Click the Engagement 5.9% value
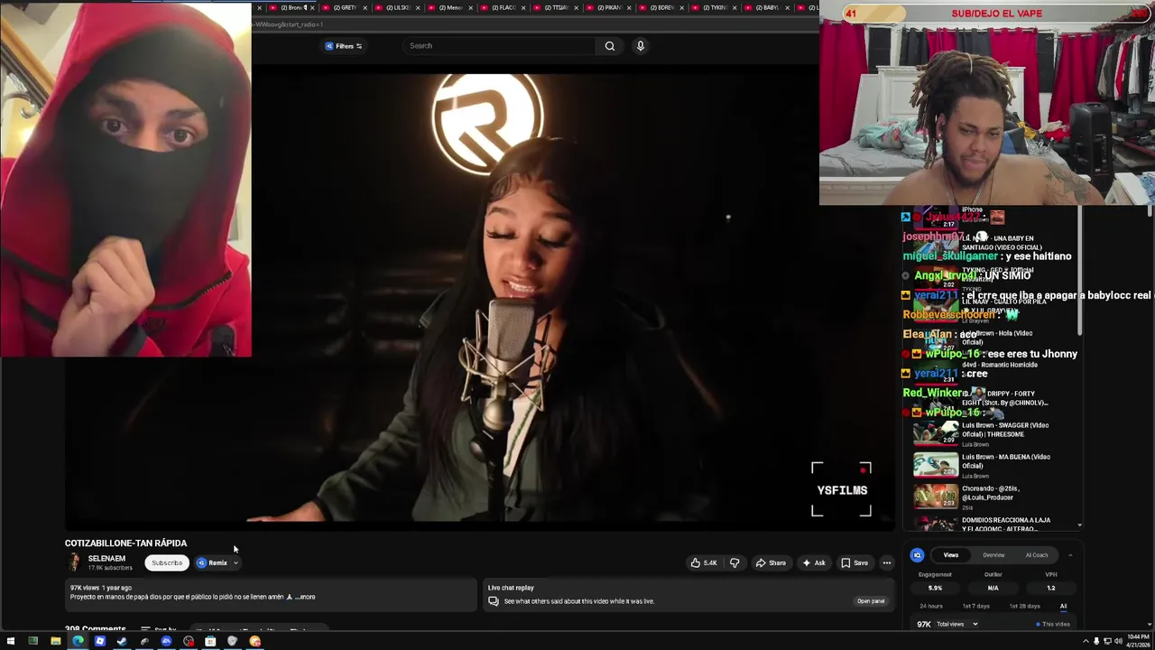 935,588
